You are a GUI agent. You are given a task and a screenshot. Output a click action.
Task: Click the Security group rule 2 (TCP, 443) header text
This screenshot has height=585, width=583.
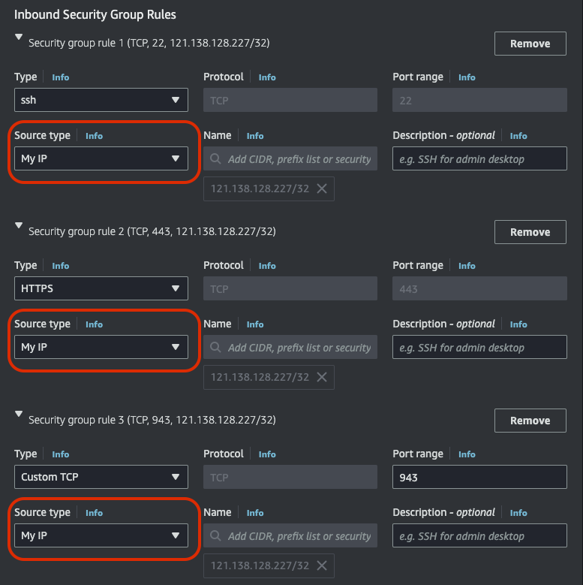pyautogui.click(x=152, y=231)
